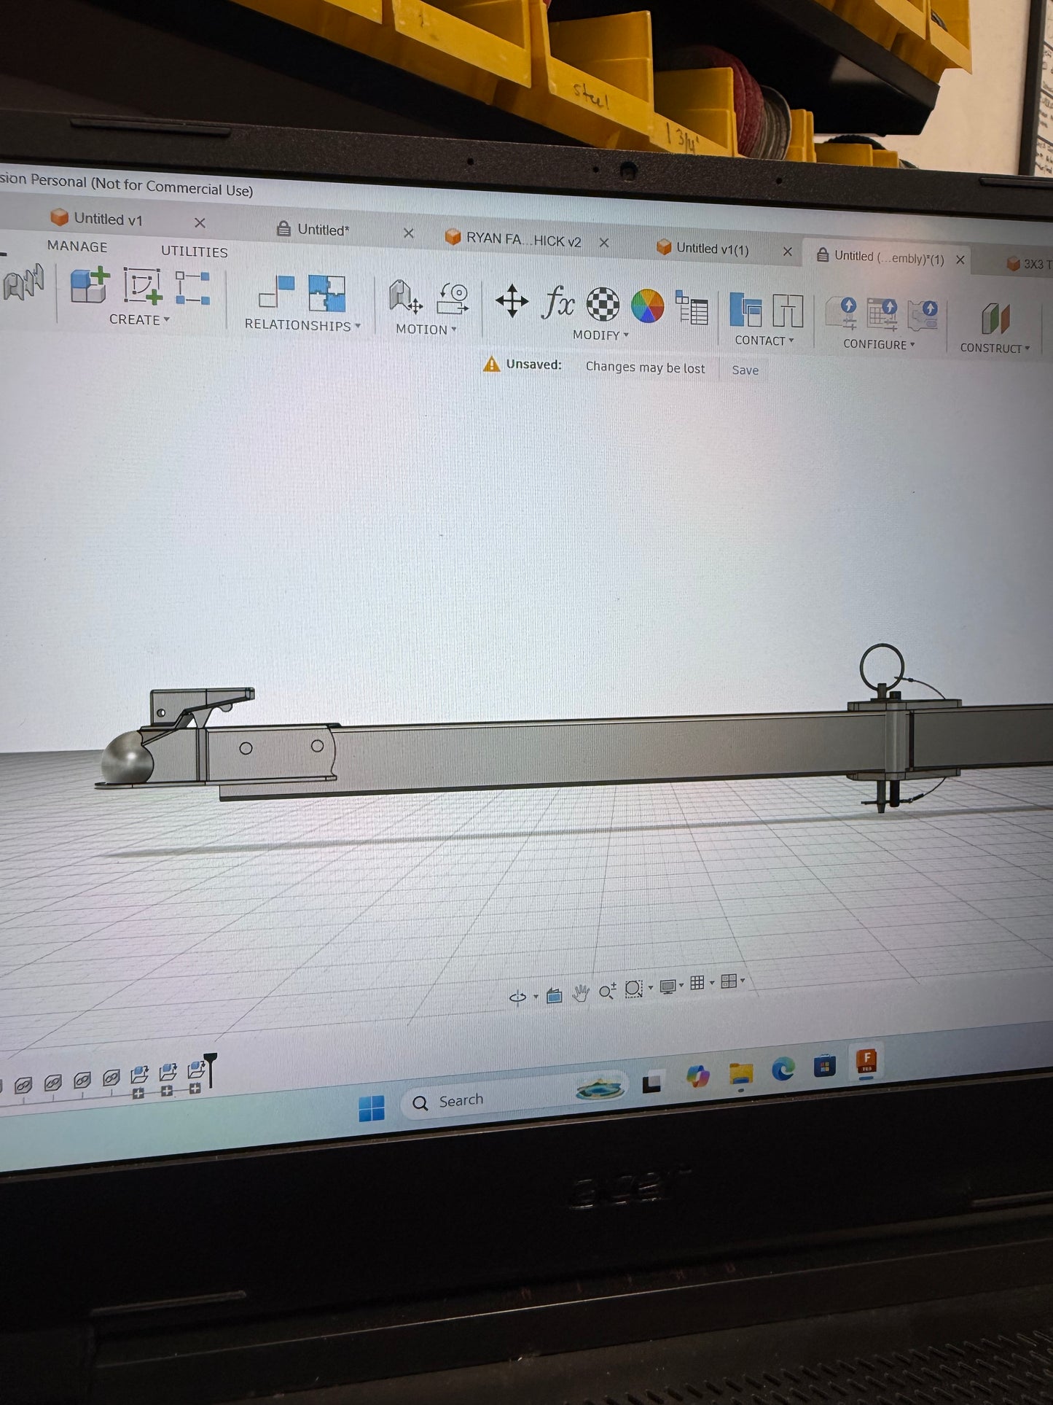Open Change Parameters with the fx icon
This screenshot has height=1405, width=1053.
point(558,302)
